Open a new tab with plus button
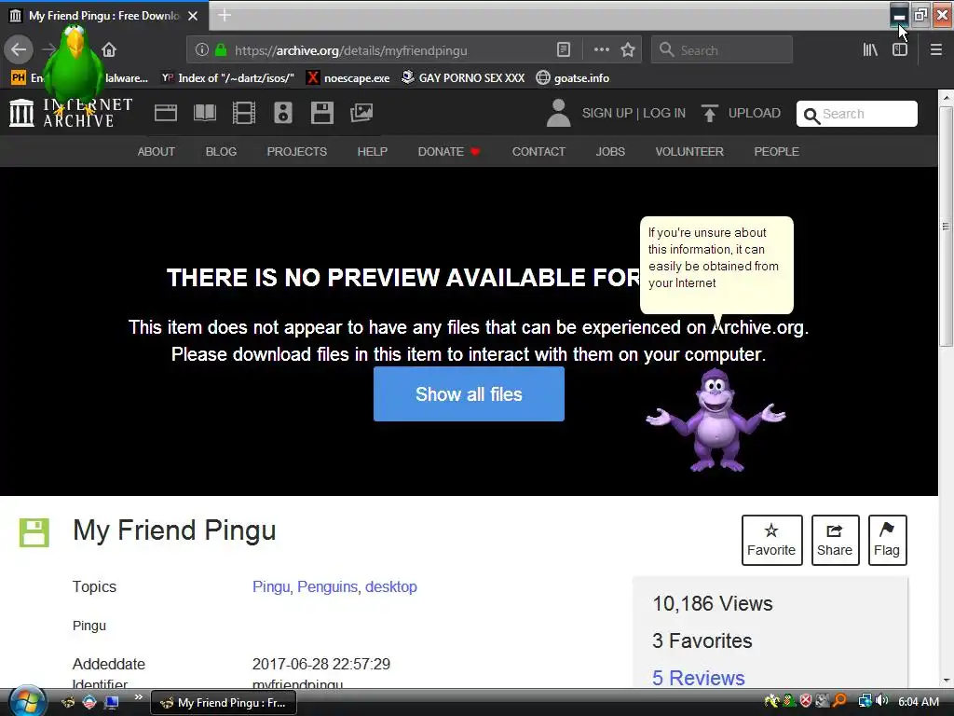The image size is (954, 716). [x=225, y=15]
